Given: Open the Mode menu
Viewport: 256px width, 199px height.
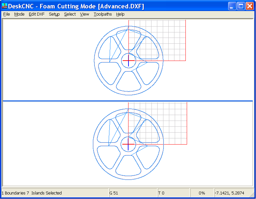Looking at the screenshot, I should pos(19,14).
